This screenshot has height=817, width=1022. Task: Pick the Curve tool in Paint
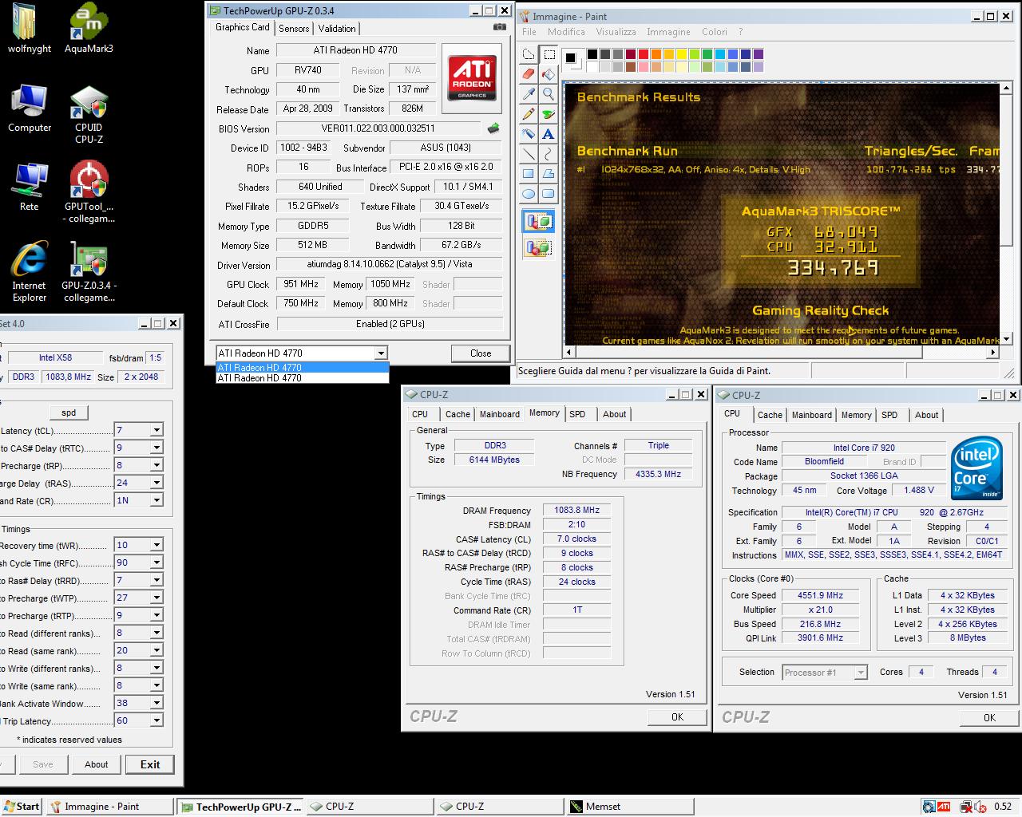[549, 153]
